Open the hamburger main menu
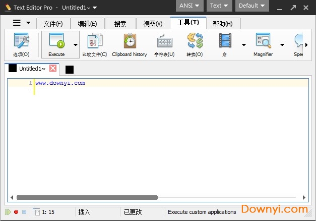Screen dimensions: 316x221 coord(17,23)
